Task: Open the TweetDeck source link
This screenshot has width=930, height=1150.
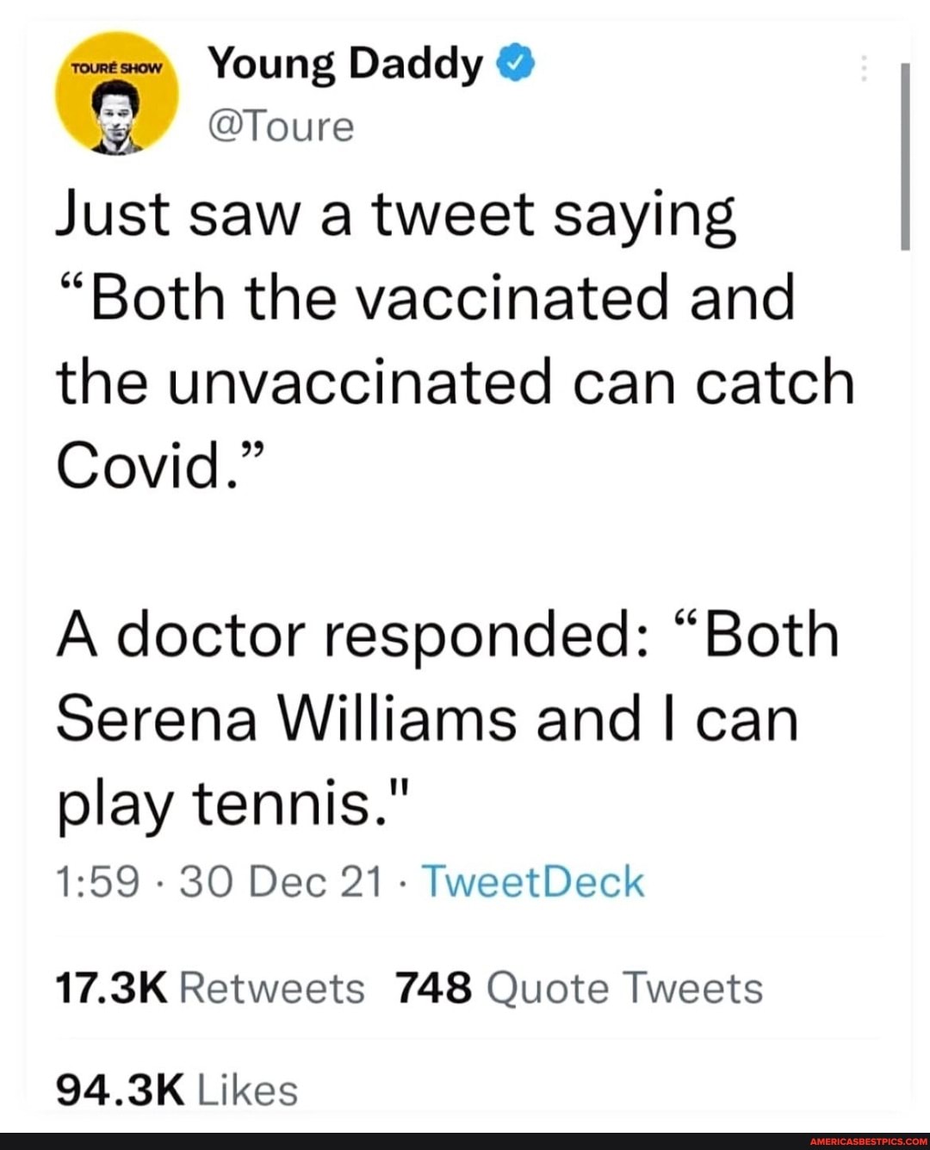Action: point(533,881)
